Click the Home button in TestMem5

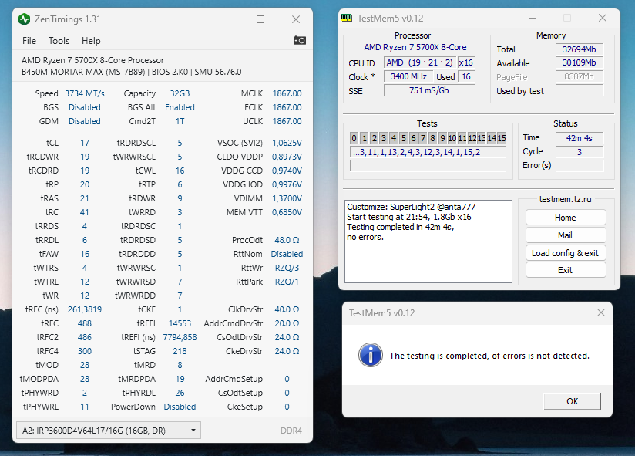(x=566, y=218)
